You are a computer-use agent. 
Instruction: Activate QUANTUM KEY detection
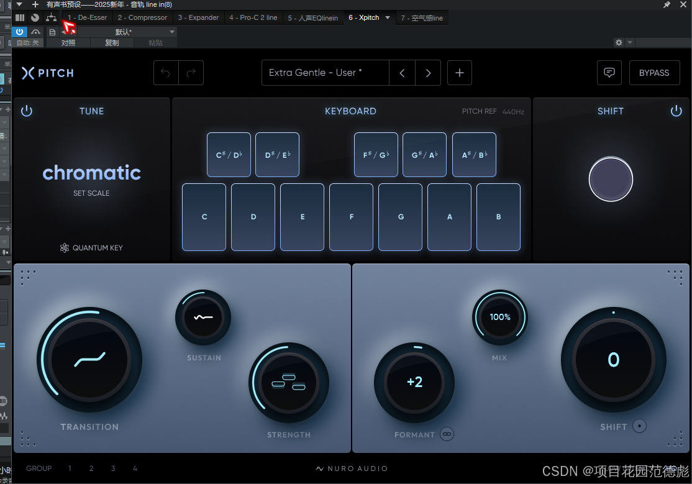coord(91,248)
